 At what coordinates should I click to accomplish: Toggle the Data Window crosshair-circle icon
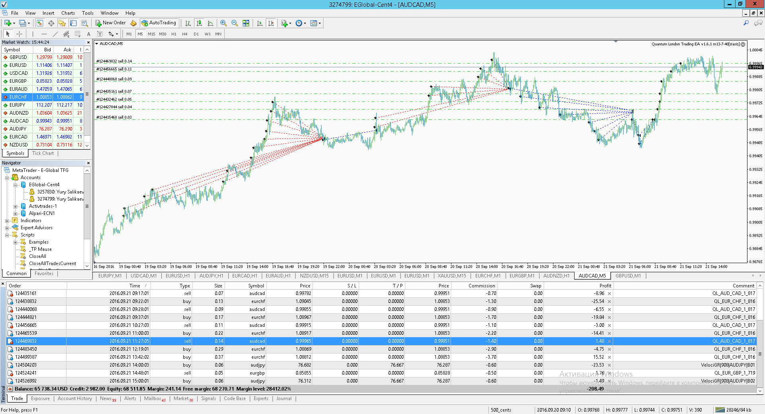tap(51, 23)
